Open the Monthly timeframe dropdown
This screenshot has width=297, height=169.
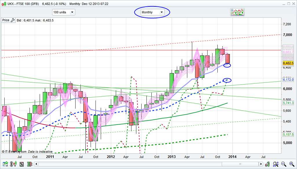click(152, 12)
